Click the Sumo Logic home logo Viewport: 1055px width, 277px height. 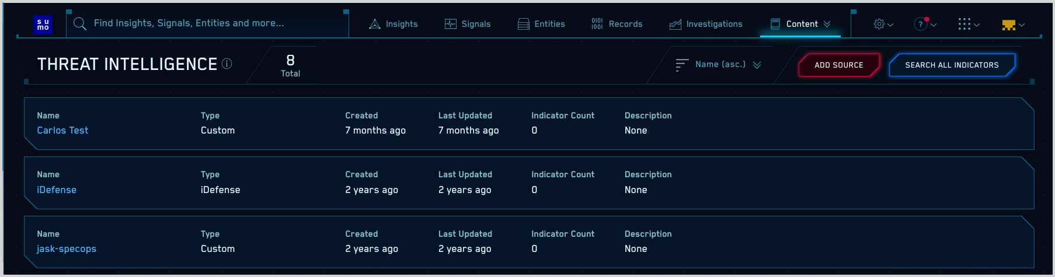(43, 24)
